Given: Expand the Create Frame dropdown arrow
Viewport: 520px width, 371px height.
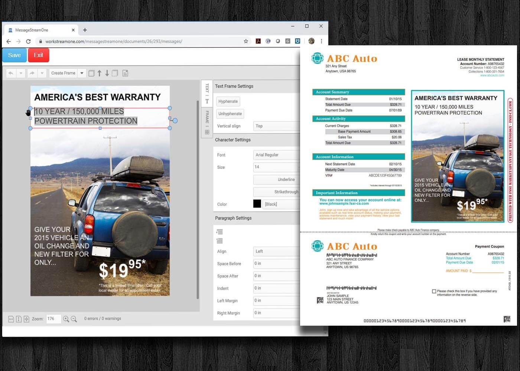Looking at the screenshot, I should [x=82, y=73].
